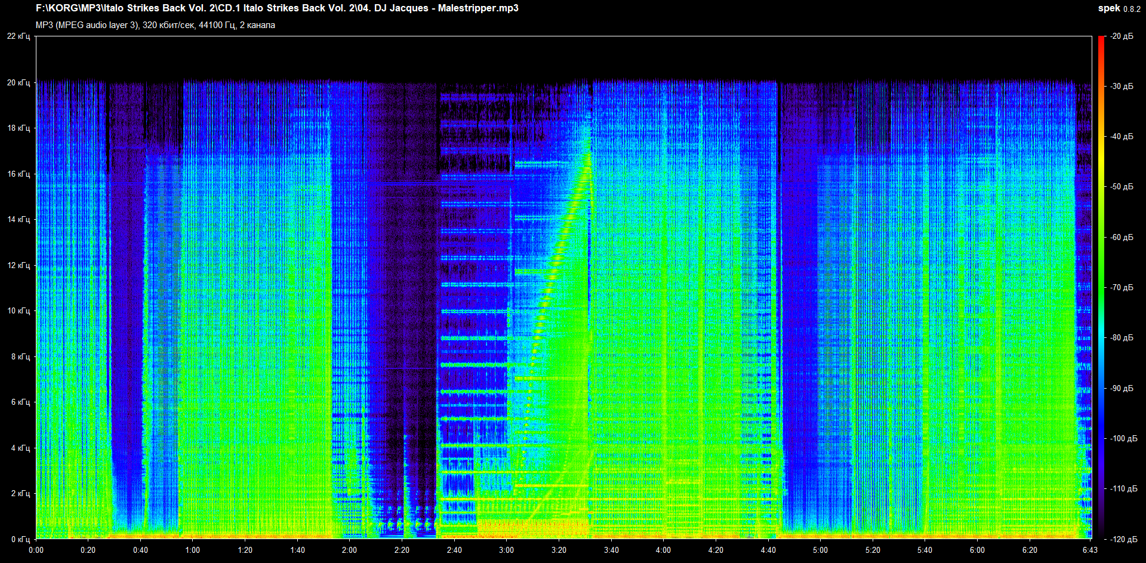1146x563 pixels.
Task: Select the 2:20 time axis label
Action: tap(402, 550)
